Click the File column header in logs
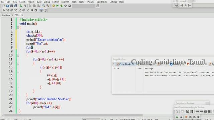 [x=117, y=69]
